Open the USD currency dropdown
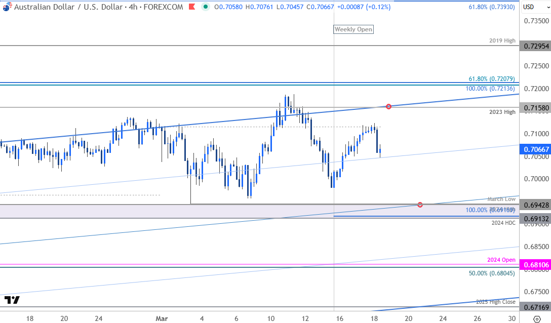The height and width of the screenshot is (323, 551). [535, 7]
